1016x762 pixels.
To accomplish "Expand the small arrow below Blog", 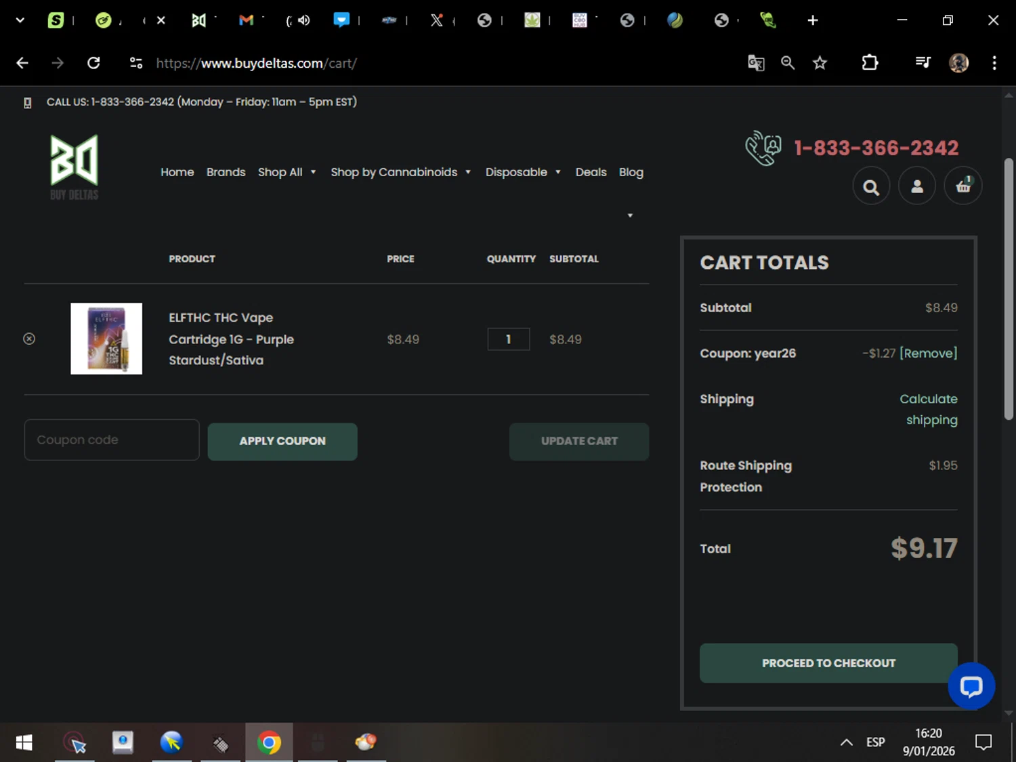I will click(630, 215).
